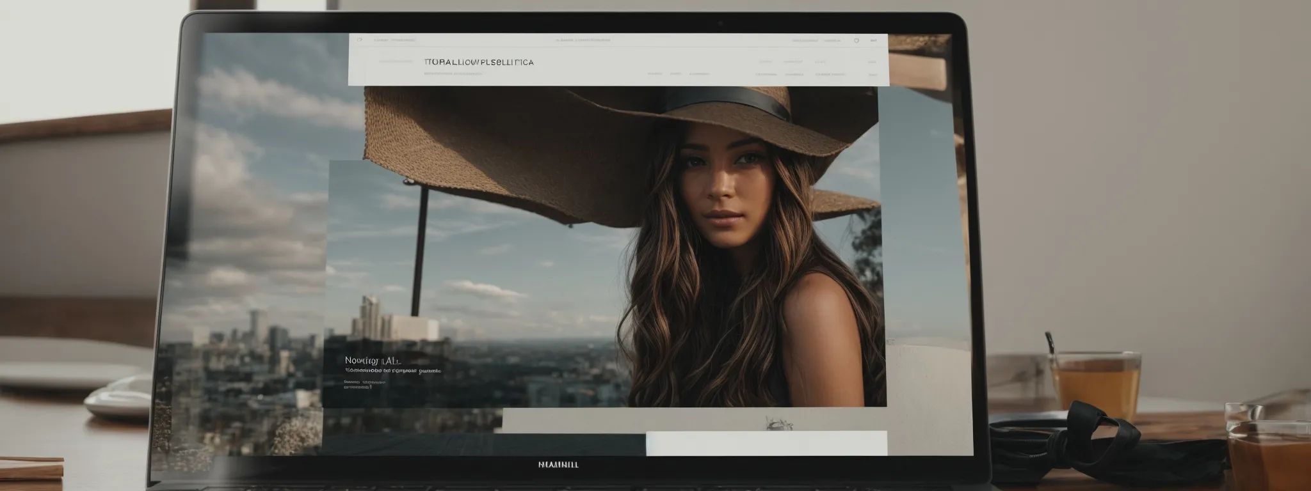
Task: Select the first text item beside the top-left circular icon
Action: pos(382,40)
